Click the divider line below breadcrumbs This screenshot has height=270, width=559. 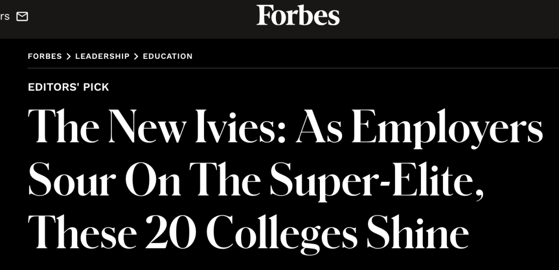(x=293, y=68)
